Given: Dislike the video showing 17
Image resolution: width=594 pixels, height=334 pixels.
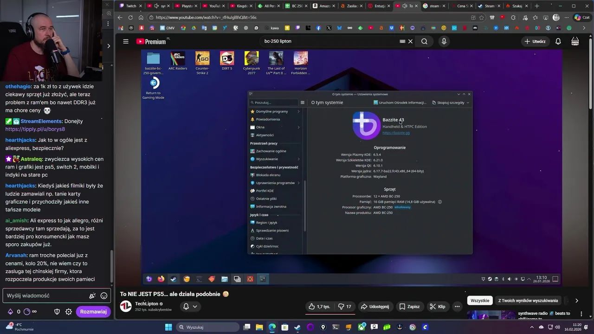Looking at the screenshot, I should 344,307.
